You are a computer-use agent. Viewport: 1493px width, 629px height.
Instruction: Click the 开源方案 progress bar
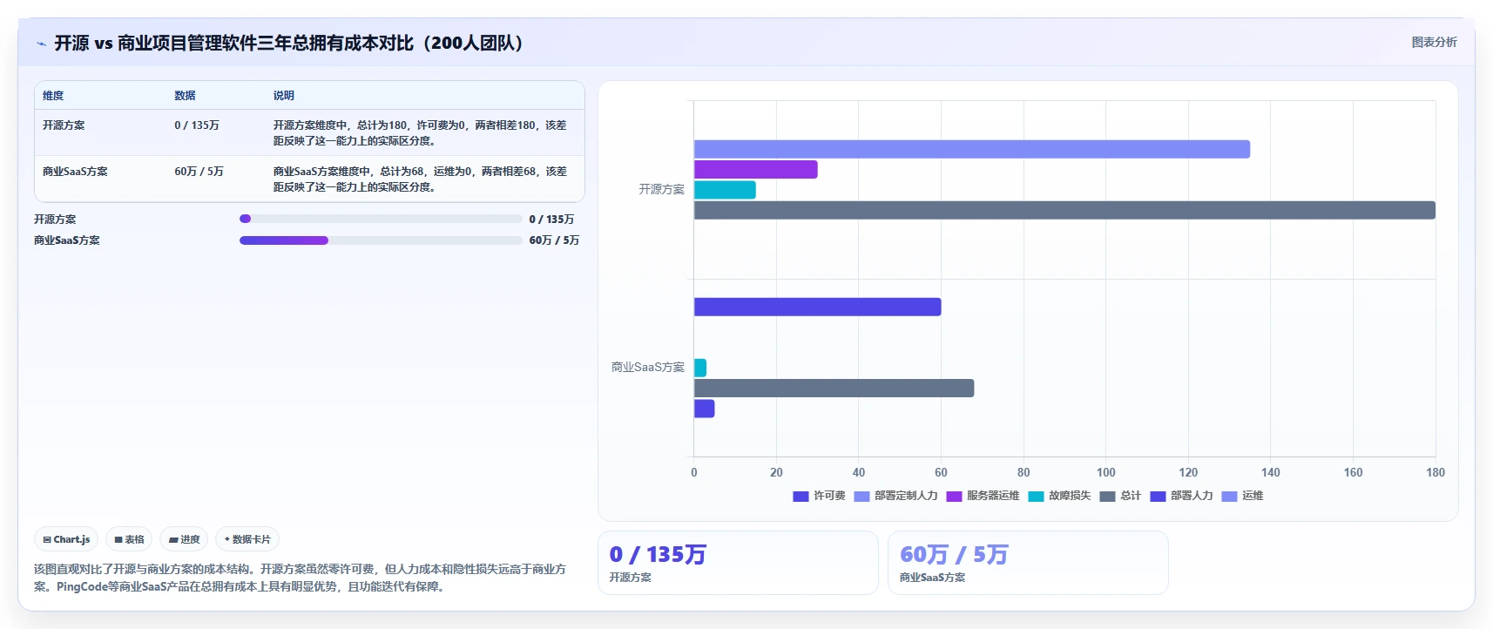(x=381, y=219)
